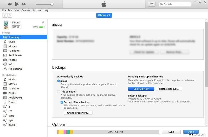Screen dimensions: 208x137
Task: Click the Sync button
Action: 171,132
